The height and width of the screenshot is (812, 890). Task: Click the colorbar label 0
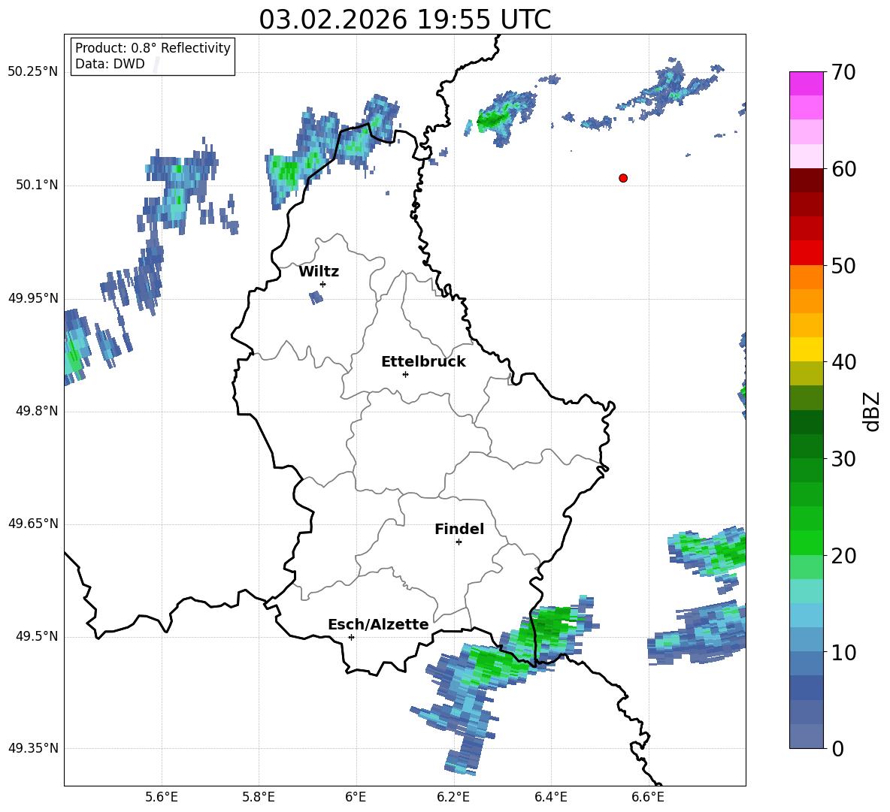click(x=837, y=748)
